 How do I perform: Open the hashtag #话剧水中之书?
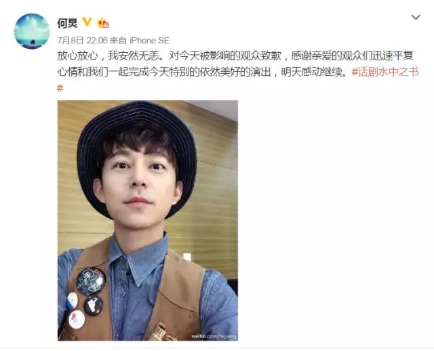click(x=385, y=72)
